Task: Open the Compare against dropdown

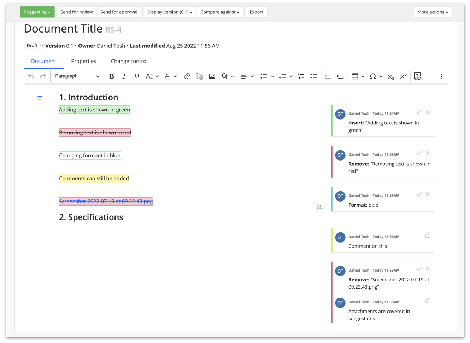Action: point(220,12)
